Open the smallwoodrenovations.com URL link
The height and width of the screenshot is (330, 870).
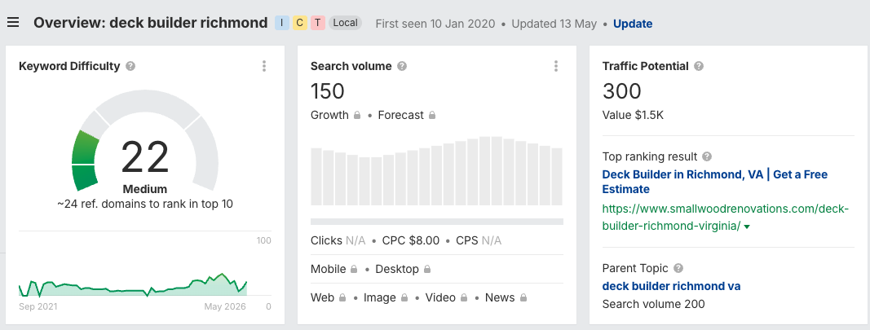pos(726,218)
